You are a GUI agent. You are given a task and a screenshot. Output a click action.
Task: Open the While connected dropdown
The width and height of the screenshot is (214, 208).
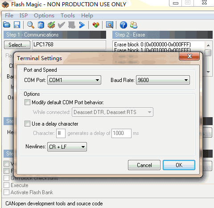click(112, 112)
